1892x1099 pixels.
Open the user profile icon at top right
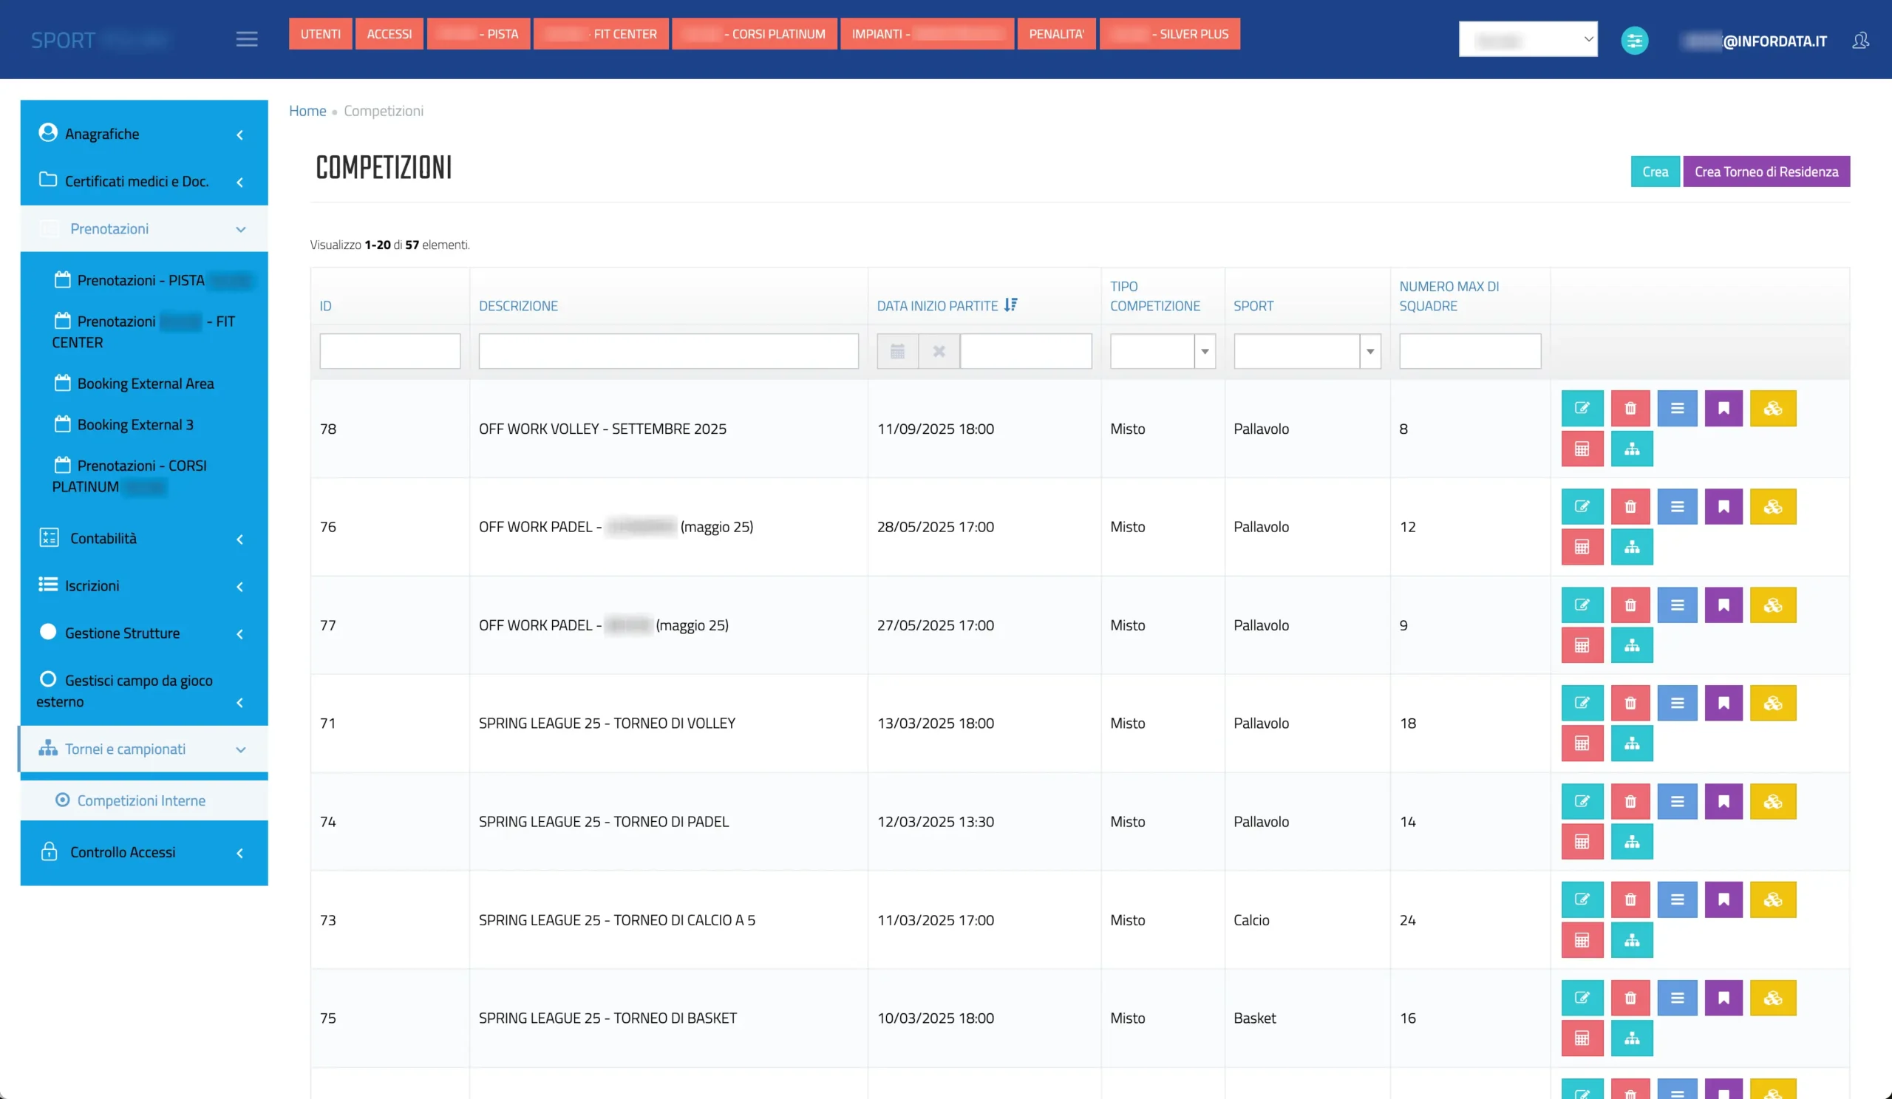[1859, 41]
